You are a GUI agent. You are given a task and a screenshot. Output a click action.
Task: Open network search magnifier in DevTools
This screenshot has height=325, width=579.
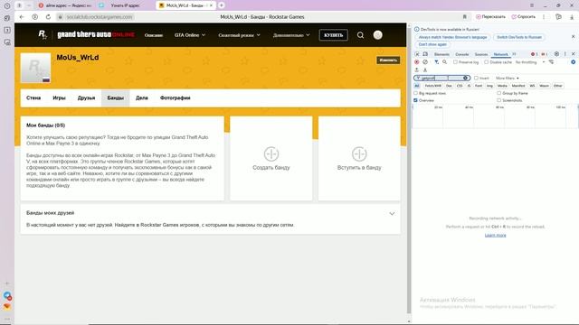pos(444,62)
